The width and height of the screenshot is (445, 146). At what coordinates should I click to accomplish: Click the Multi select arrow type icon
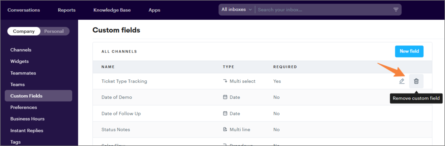pyautogui.click(x=225, y=81)
